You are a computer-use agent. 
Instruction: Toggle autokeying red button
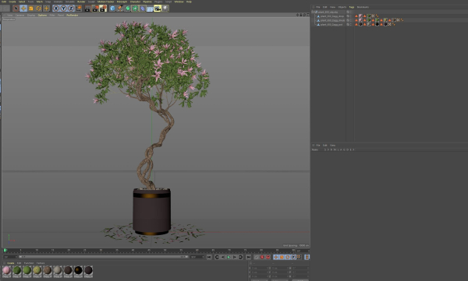point(262,257)
